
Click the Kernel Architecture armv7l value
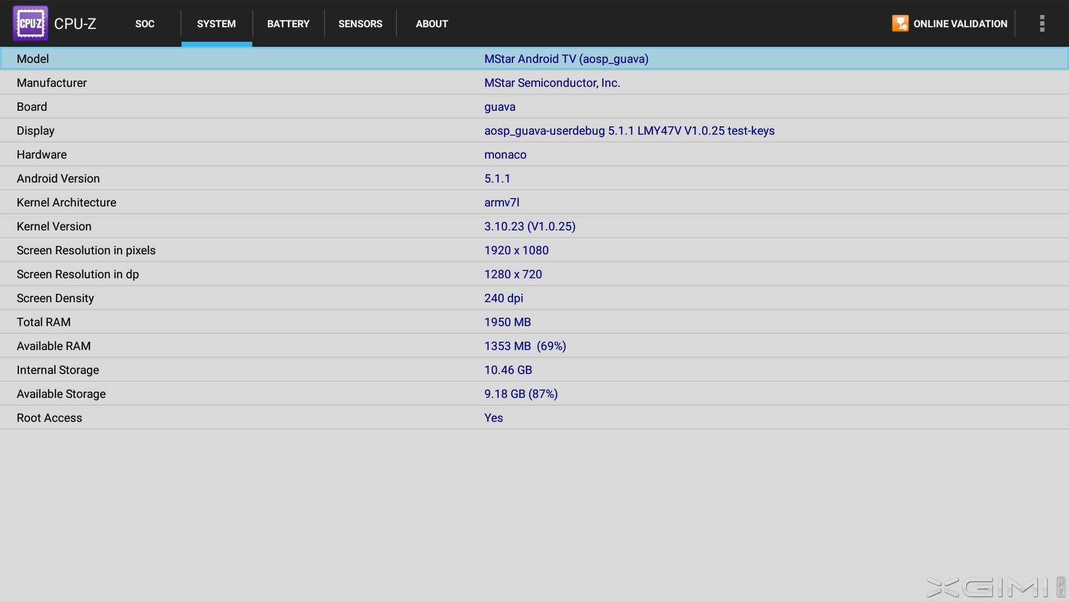(x=502, y=203)
